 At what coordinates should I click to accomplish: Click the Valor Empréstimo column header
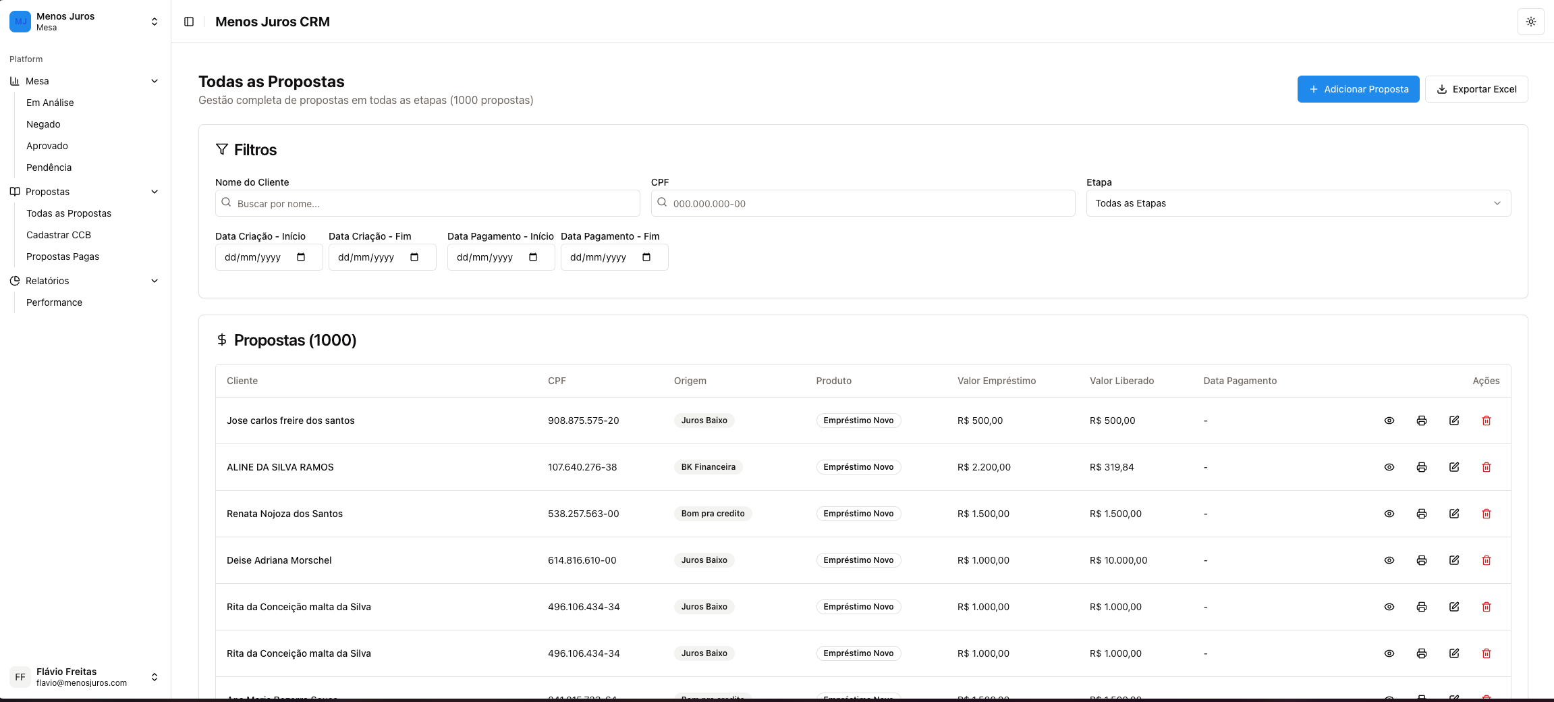click(x=997, y=381)
